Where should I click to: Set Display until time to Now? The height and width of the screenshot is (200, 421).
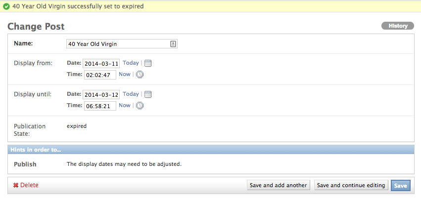(125, 105)
